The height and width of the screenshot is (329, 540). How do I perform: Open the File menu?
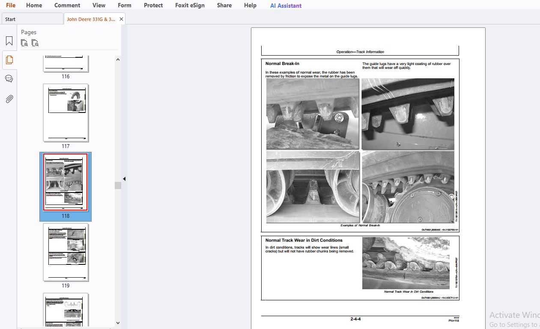(x=10, y=5)
